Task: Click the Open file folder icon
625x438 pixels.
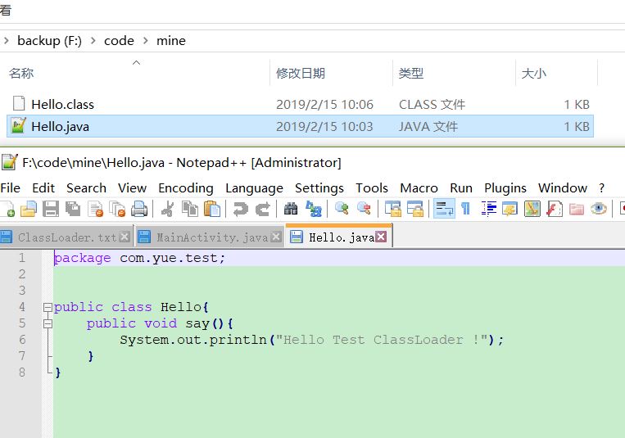Action: point(29,210)
